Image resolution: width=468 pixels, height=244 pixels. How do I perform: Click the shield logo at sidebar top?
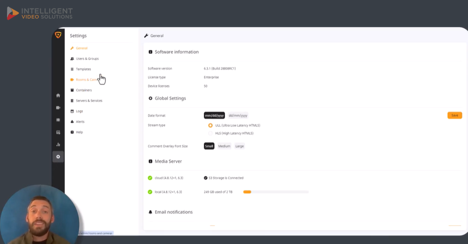pos(58,35)
